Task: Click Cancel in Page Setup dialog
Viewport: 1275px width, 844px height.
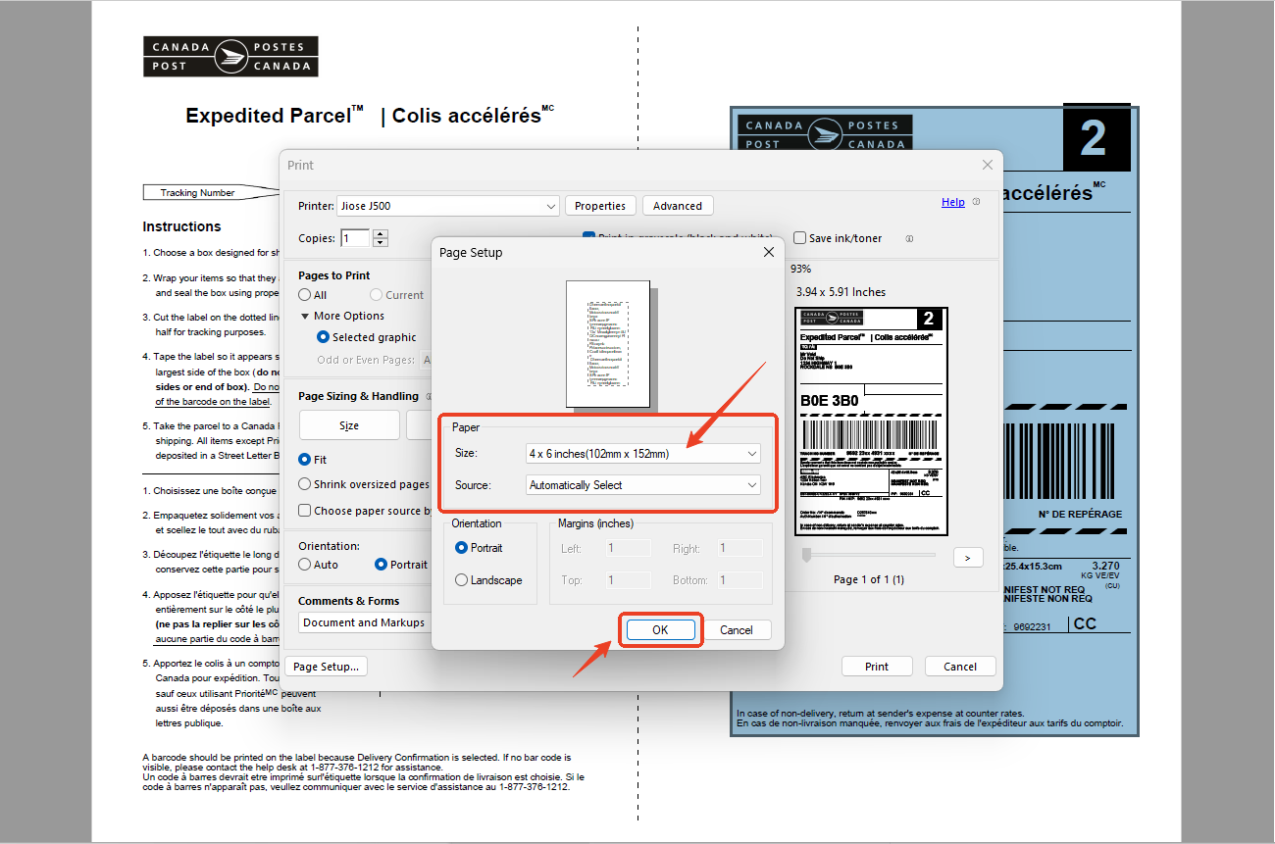Action: [737, 630]
